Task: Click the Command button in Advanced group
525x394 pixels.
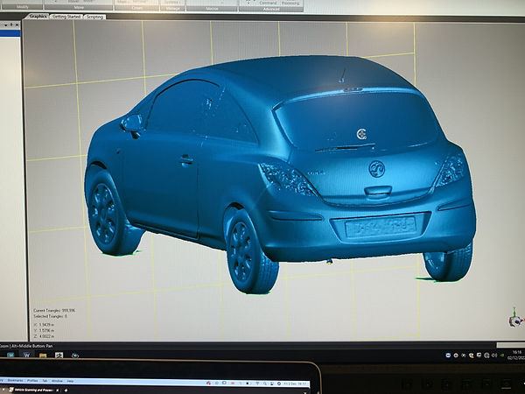Action: (x=268, y=3)
